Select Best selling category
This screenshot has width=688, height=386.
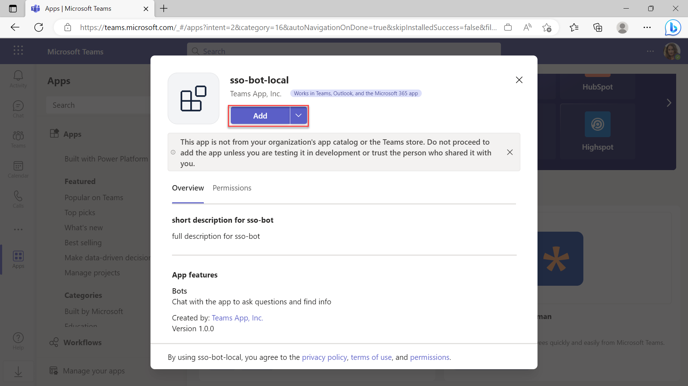tap(83, 243)
